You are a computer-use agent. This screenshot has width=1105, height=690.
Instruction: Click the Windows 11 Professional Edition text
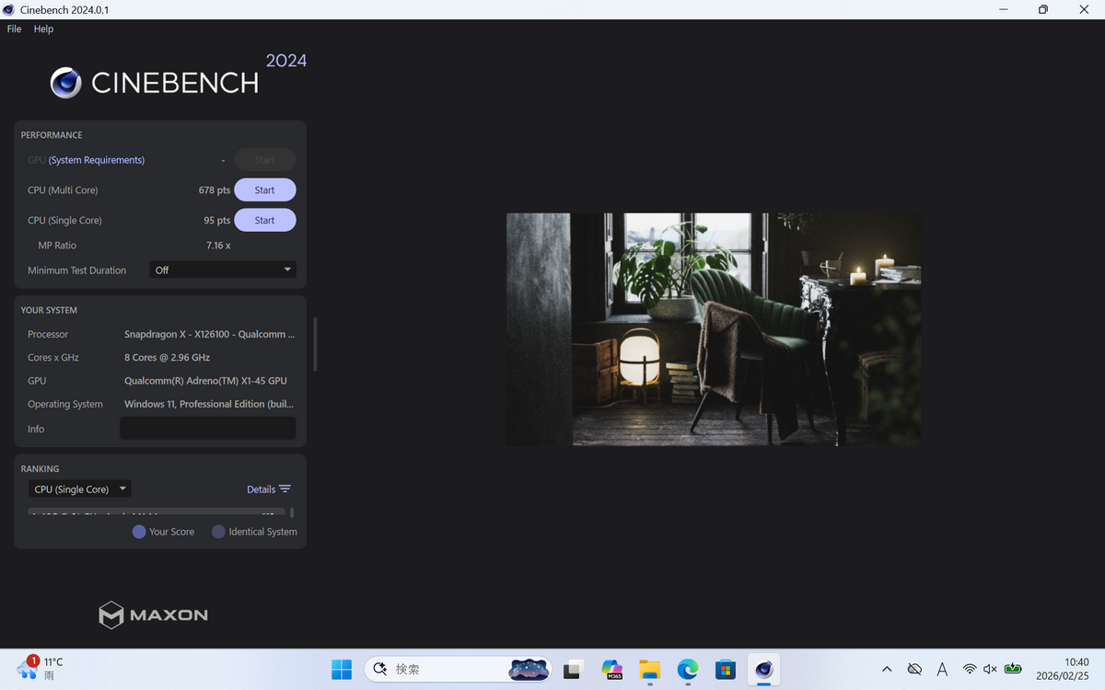point(209,404)
